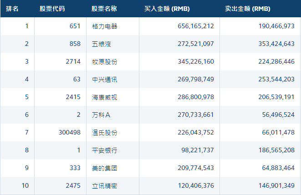Click sell amount 253,544,203
301x195 pixels.
pos(276,79)
